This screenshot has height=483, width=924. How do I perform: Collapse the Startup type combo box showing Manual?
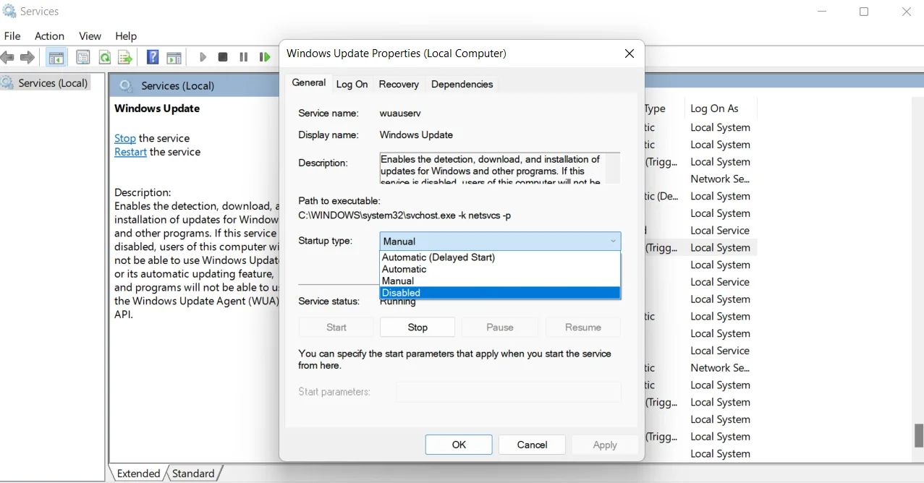[x=500, y=241]
